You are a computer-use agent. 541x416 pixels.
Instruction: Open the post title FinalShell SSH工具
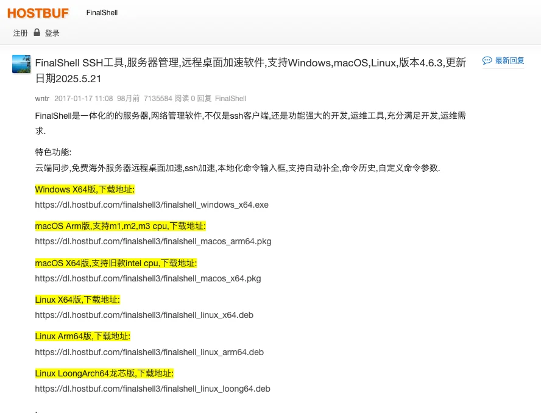point(250,71)
